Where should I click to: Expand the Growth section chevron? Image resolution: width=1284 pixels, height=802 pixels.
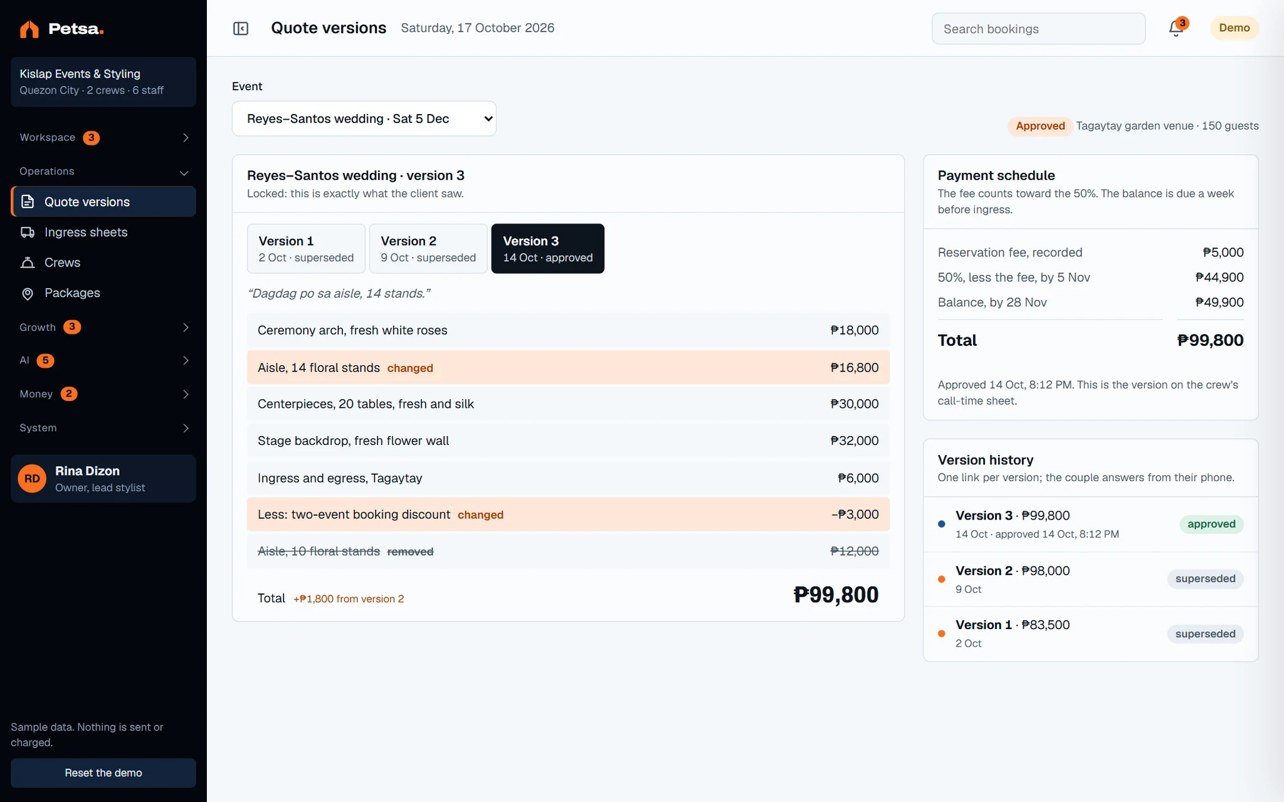(186, 327)
